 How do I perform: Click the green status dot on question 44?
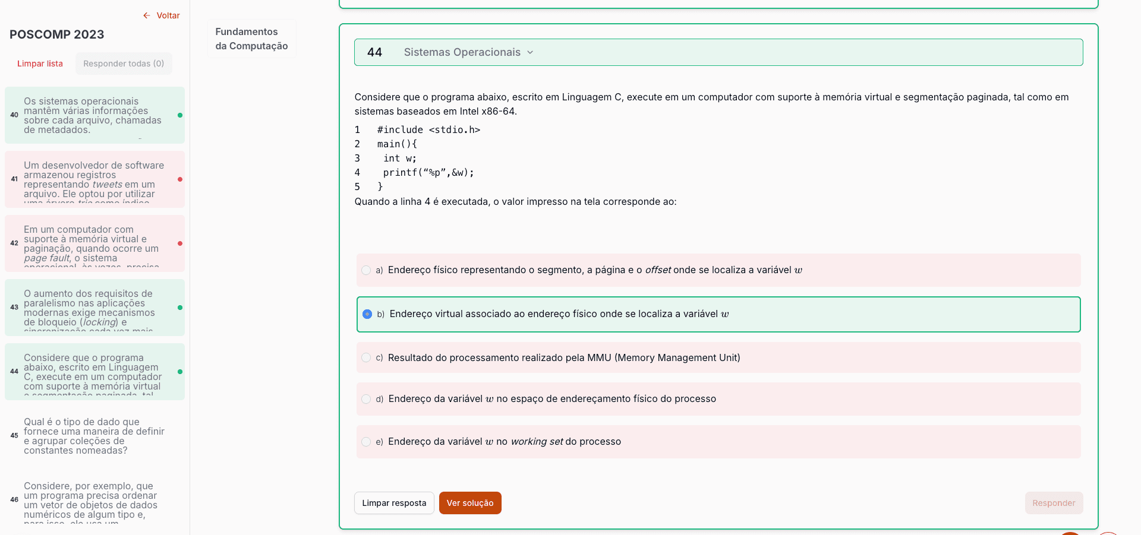click(180, 372)
